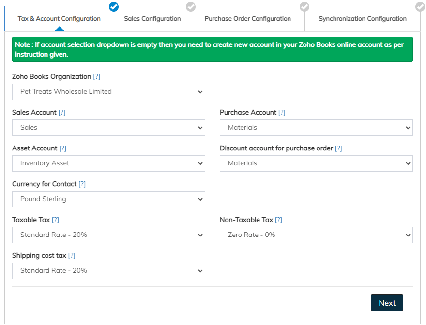Click the Non-Taxable Tax help icon
This screenshot has height=325, width=426.
point(278,220)
